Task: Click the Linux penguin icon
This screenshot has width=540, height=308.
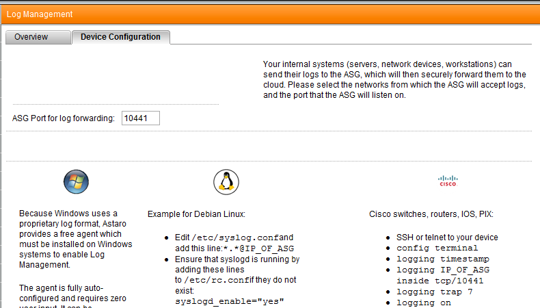Action: [226, 181]
